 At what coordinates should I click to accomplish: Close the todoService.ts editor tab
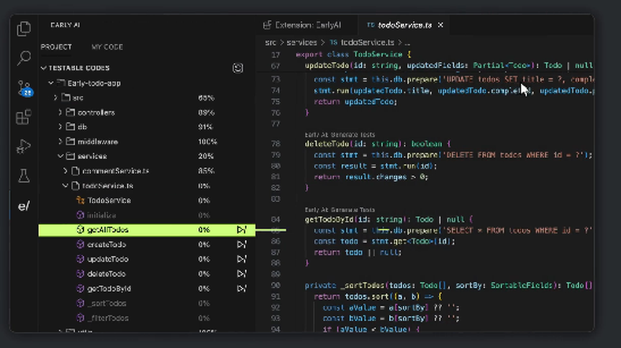[440, 25]
